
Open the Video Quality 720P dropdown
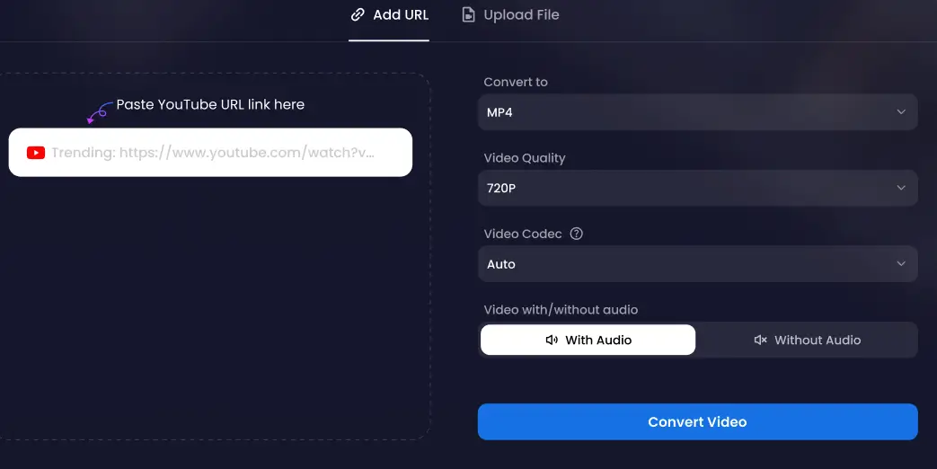pyautogui.click(x=697, y=188)
